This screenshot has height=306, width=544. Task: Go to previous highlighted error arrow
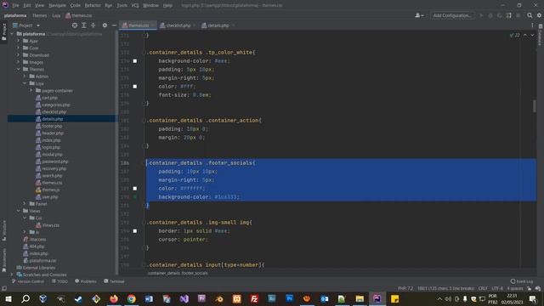click(x=525, y=35)
